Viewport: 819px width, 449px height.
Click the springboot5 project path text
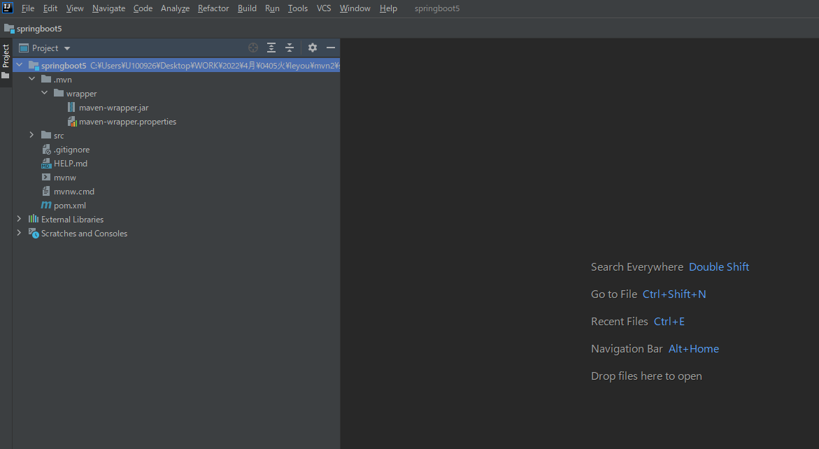(x=215, y=65)
